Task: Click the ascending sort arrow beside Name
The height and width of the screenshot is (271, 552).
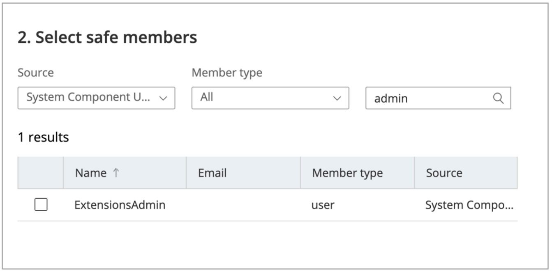Action: [x=116, y=173]
